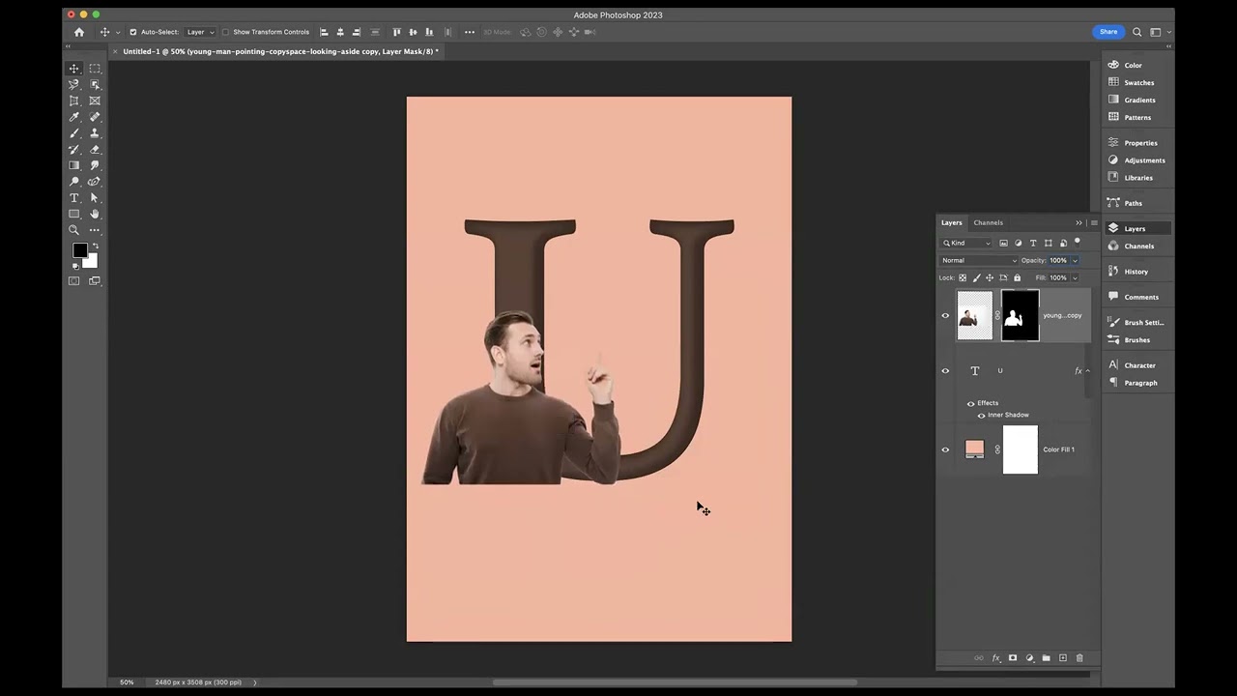Select the Rectangle shape tool
Image resolution: width=1237 pixels, height=696 pixels.
[x=73, y=214]
